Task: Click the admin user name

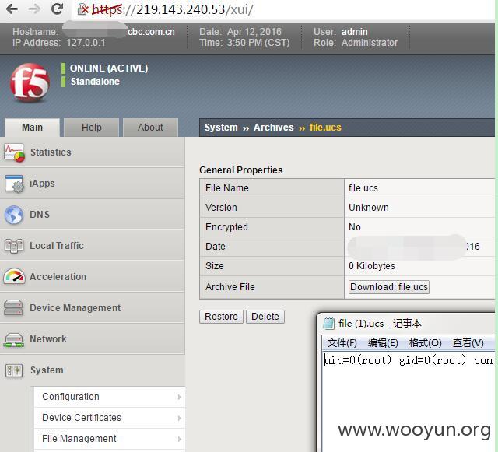Action: 355,32
